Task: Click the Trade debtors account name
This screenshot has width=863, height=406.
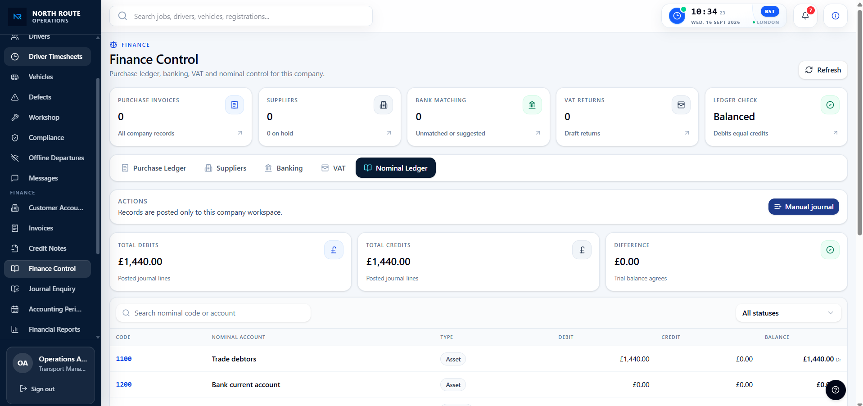Action: pos(234,359)
